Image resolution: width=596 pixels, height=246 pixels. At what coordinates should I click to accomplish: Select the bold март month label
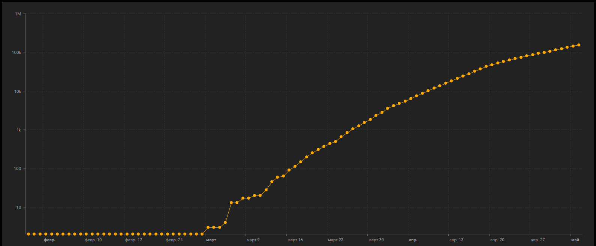tap(211, 240)
